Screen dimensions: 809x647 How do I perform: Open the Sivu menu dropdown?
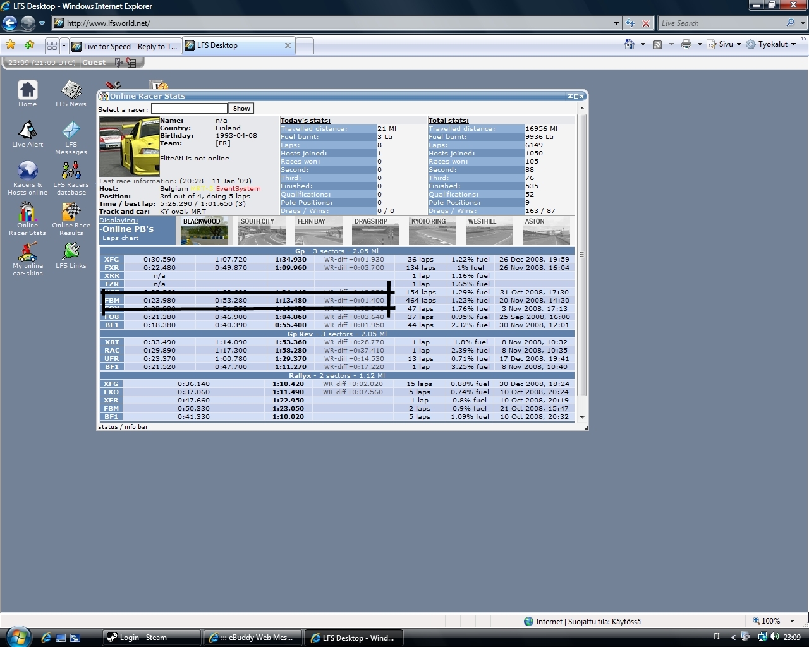coord(724,44)
